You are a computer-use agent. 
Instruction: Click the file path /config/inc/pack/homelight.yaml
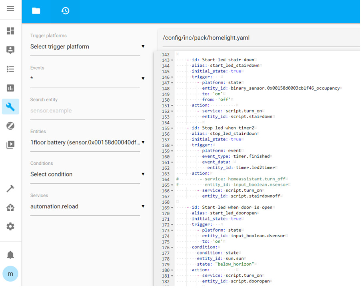point(206,38)
